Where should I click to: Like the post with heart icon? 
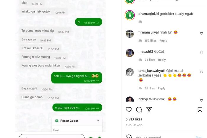[129, 110]
